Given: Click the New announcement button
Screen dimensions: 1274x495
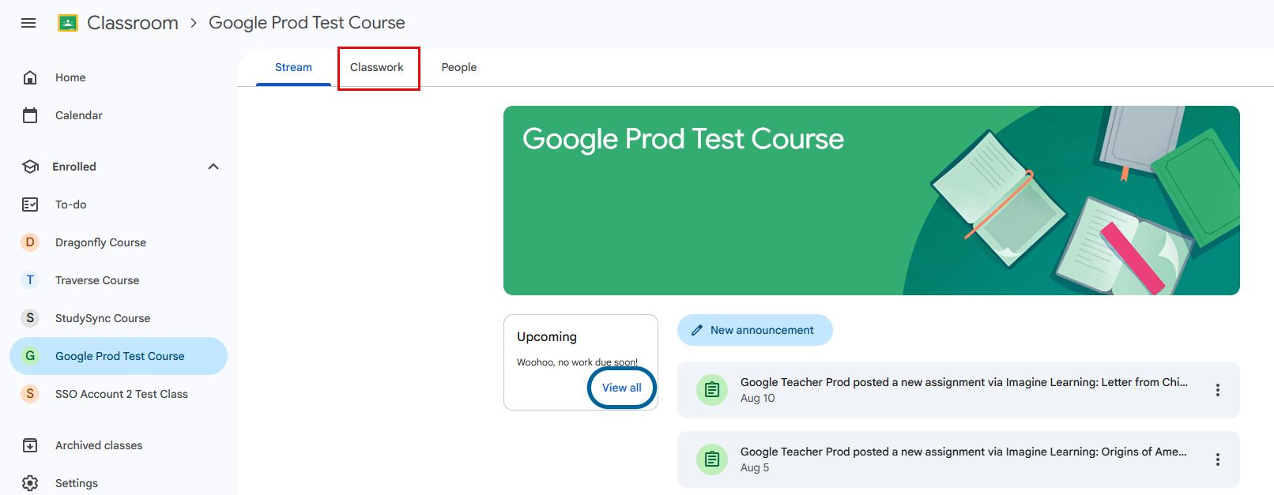Looking at the screenshot, I should [755, 330].
